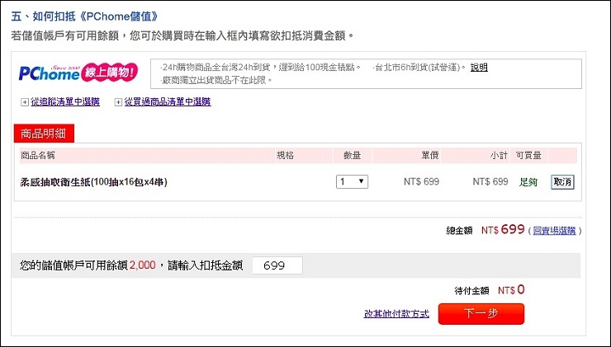Click the 改其他付款方式 link
The image size is (611, 347).
(x=396, y=314)
